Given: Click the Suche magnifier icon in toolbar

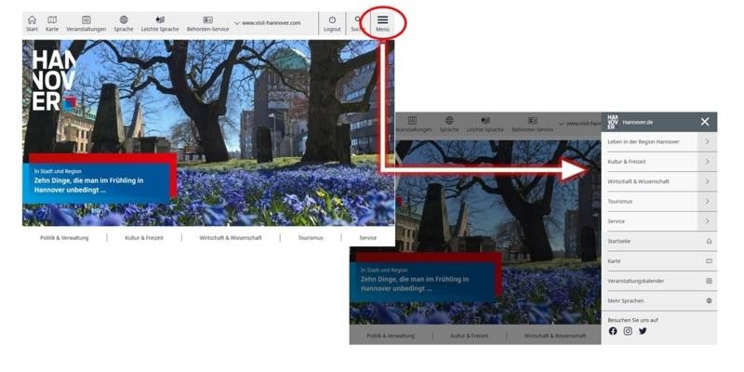Looking at the screenshot, I should pos(358,20).
